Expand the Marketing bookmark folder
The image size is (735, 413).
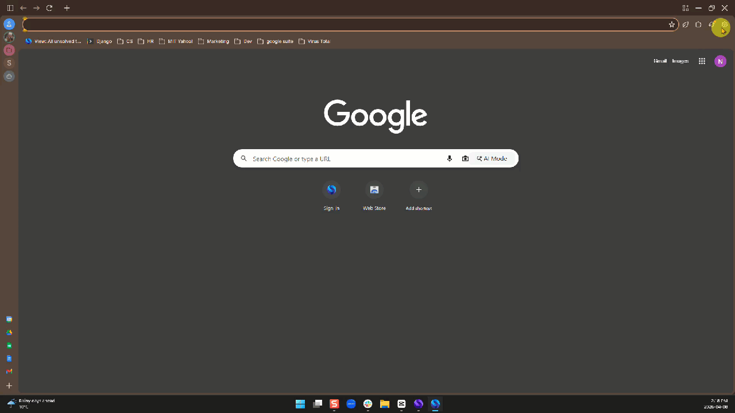[214, 41]
